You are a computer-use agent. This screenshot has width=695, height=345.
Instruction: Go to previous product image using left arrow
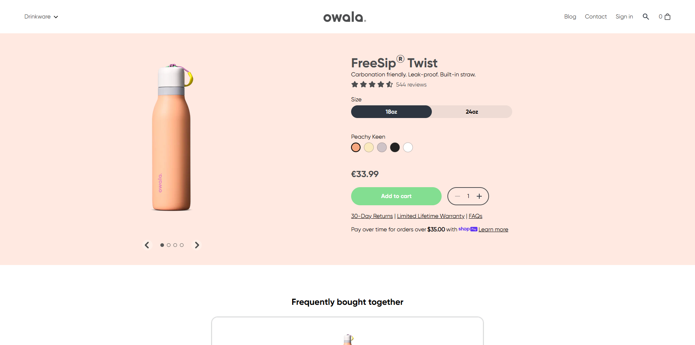(147, 245)
